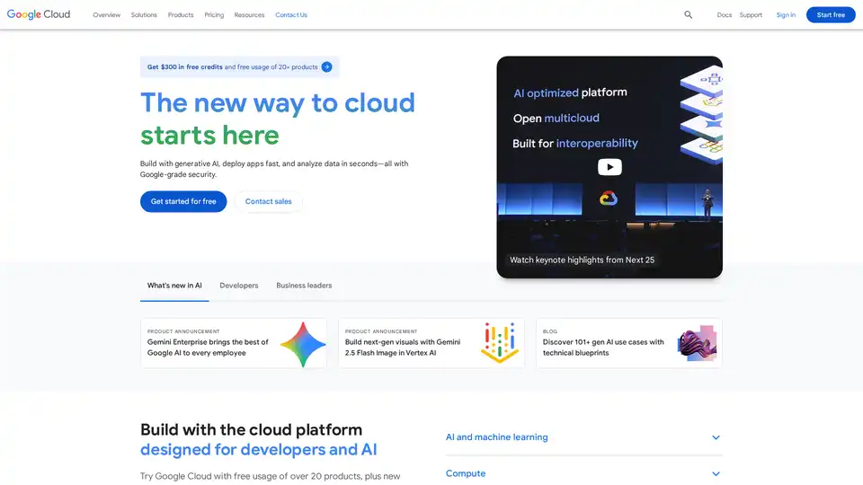Open the Sign in link
The width and height of the screenshot is (863, 485).
coord(786,15)
